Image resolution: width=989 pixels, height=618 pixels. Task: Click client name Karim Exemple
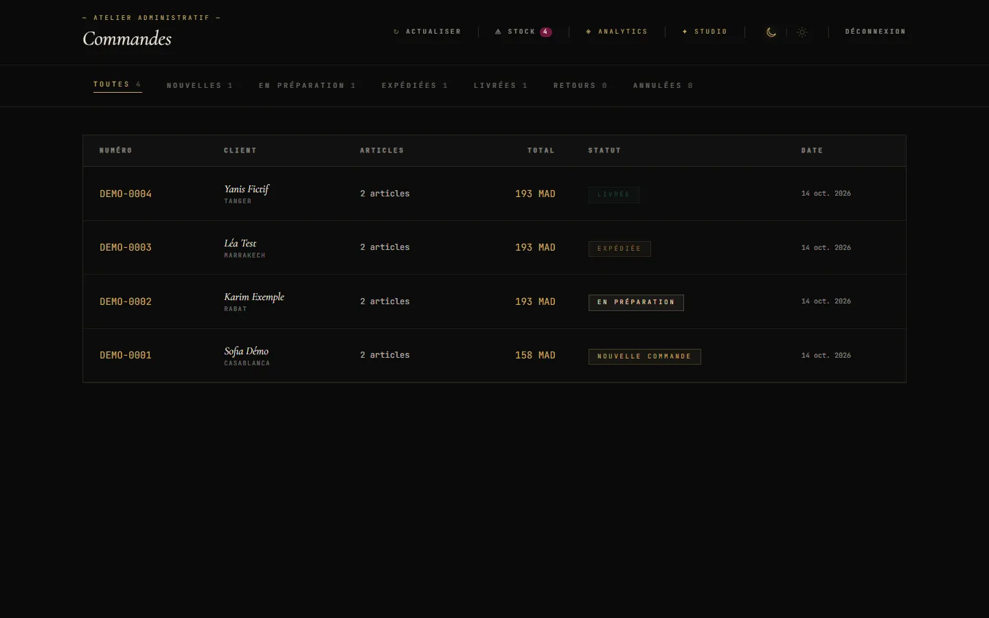254,297
